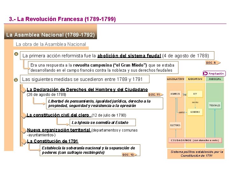Click the Ampliación button
229x172 pixels.
point(214,74)
